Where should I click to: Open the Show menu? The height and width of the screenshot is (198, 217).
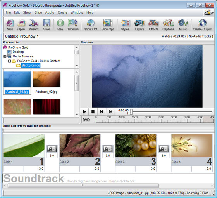[x=27, y=12]
